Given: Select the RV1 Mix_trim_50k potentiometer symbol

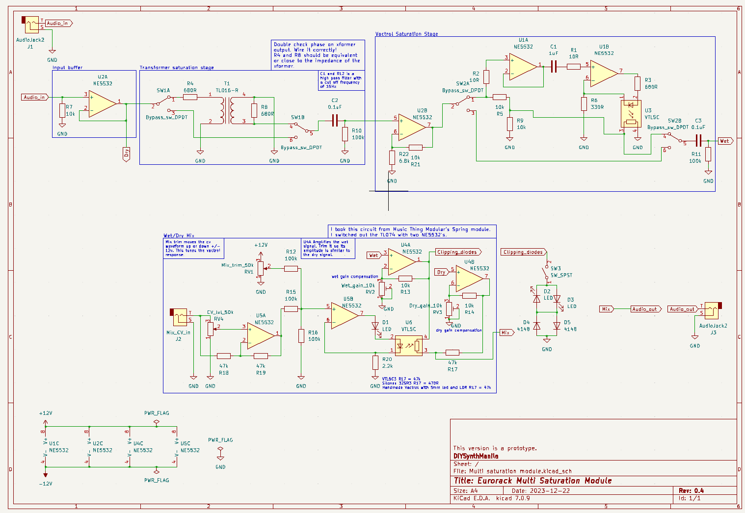Looking at the screenshot, I should 261,268.
